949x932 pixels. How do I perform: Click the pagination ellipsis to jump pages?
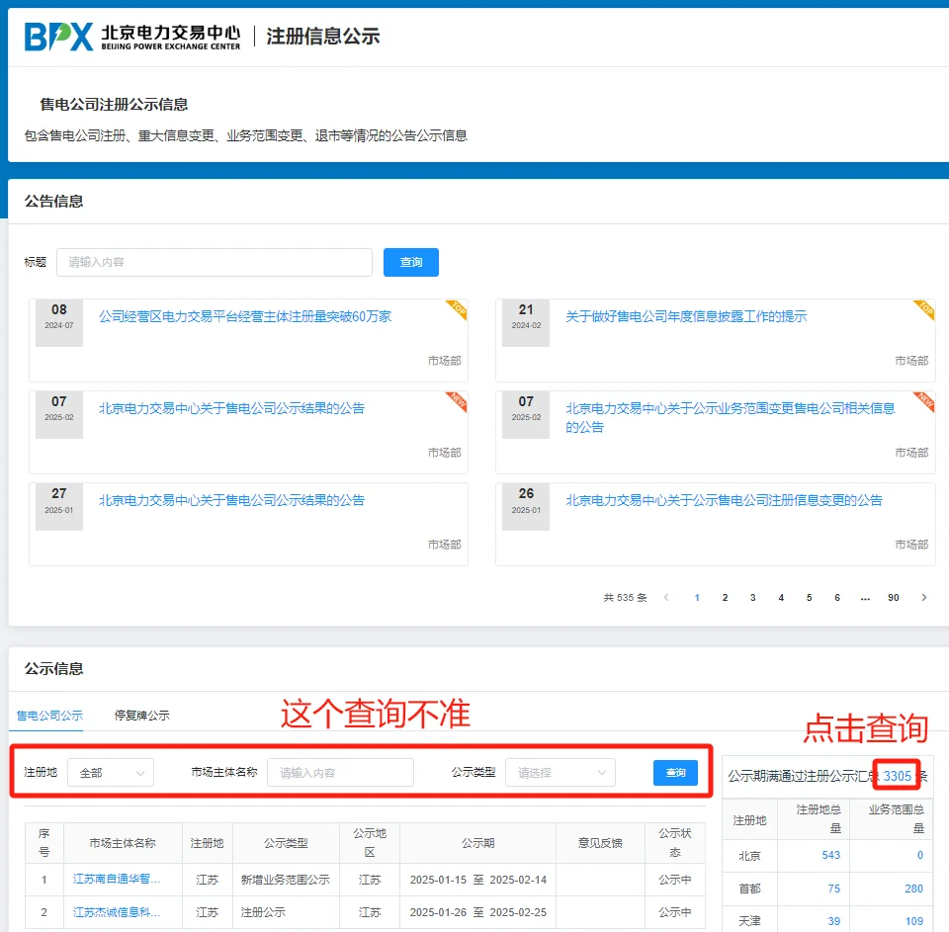[x=865, y=597]
